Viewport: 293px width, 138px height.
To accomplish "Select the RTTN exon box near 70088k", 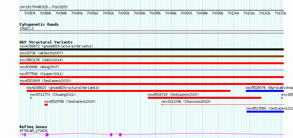I will pos(47,135).
